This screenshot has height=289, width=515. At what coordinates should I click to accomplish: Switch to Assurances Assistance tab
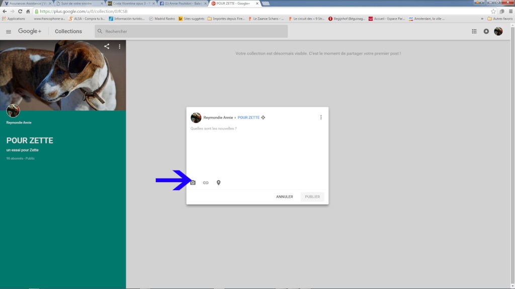pyautogui.click(x=28, y=4)
